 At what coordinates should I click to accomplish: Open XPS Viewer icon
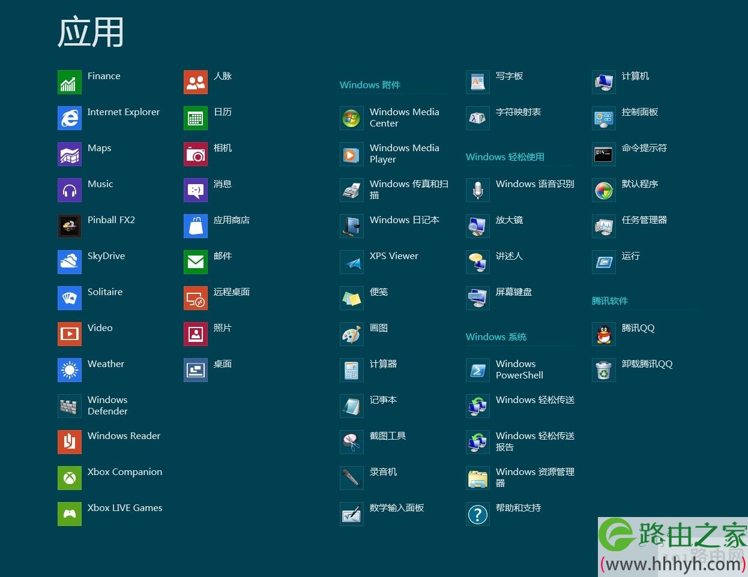point(352,262)
